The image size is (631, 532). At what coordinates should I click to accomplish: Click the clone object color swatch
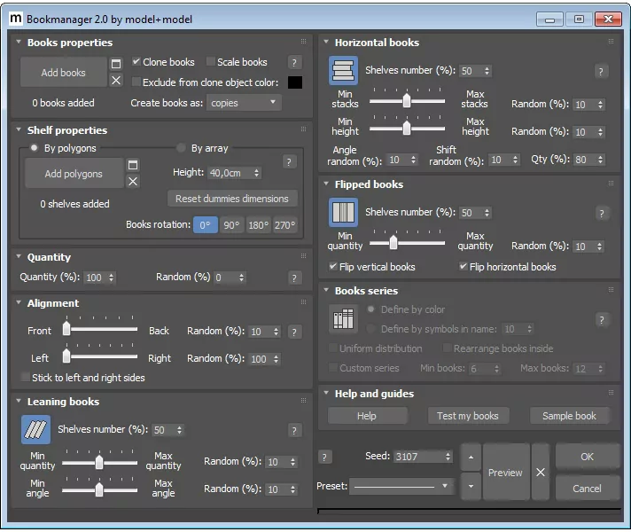click(294, 82)
